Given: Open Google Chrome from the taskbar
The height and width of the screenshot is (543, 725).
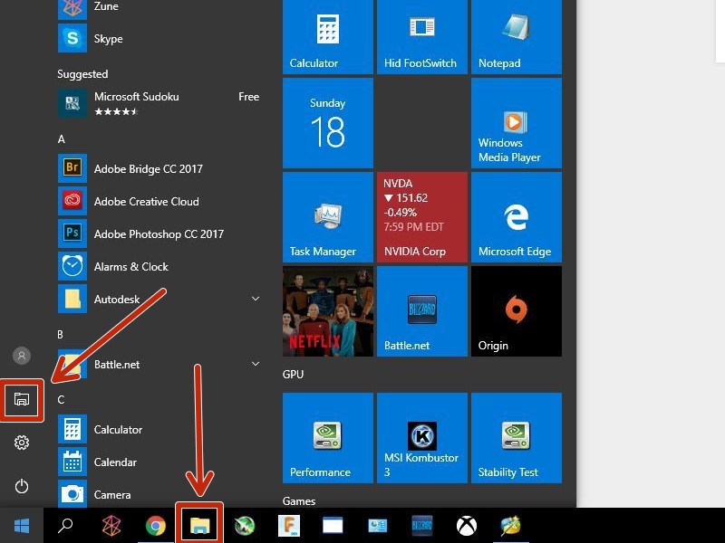Looking at the screenshot, I should point(155,525).
